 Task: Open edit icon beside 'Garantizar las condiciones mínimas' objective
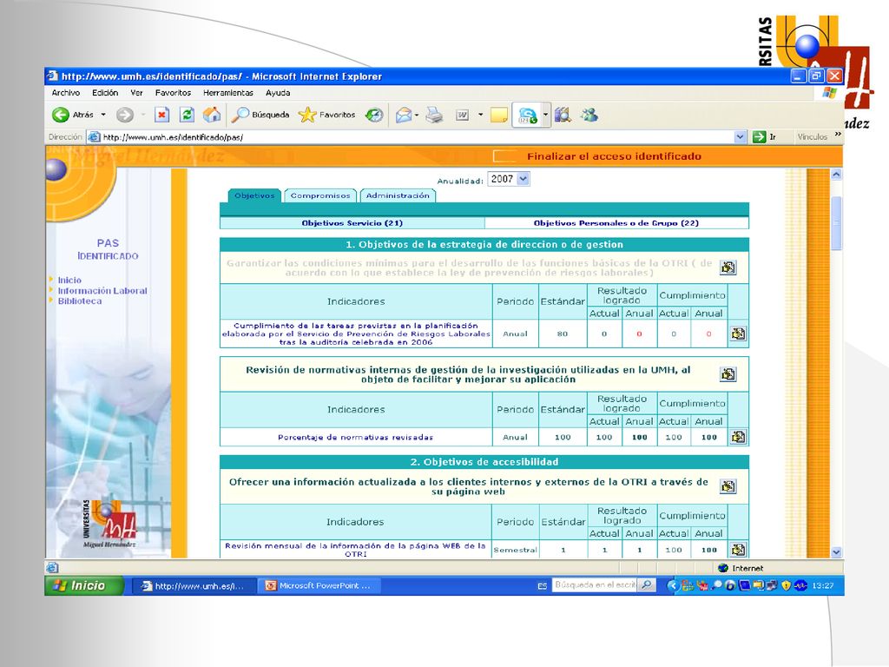[x=728, y=267]
